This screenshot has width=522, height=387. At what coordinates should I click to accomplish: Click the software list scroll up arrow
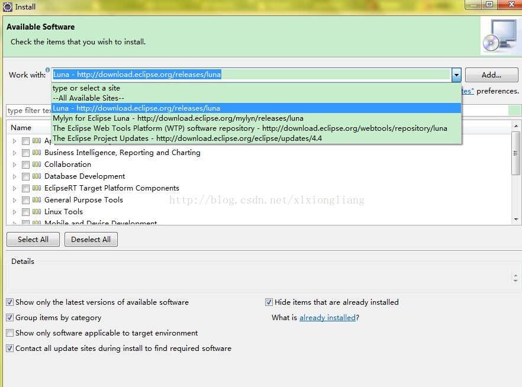click(516, 126)
